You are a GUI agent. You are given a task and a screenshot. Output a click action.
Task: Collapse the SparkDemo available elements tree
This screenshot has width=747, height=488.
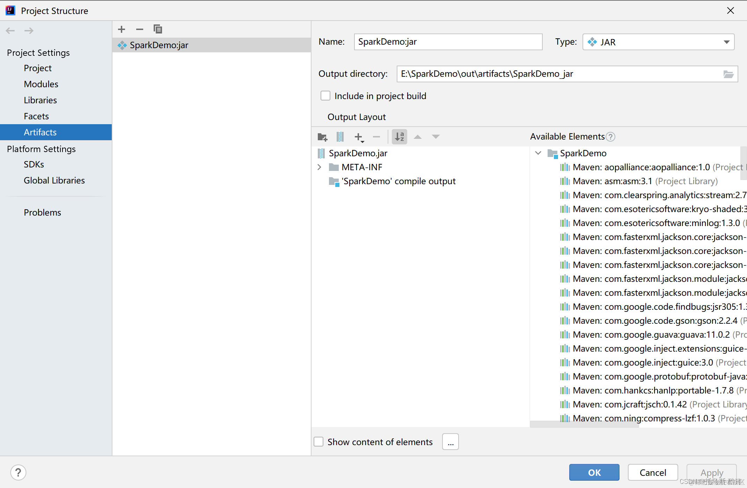coord(538,153)
